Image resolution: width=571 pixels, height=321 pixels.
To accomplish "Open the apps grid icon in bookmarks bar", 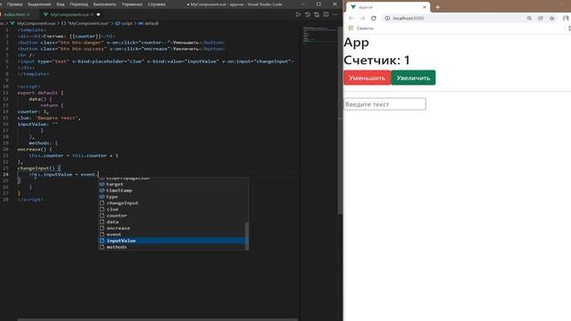I will (x=351, y=28).
